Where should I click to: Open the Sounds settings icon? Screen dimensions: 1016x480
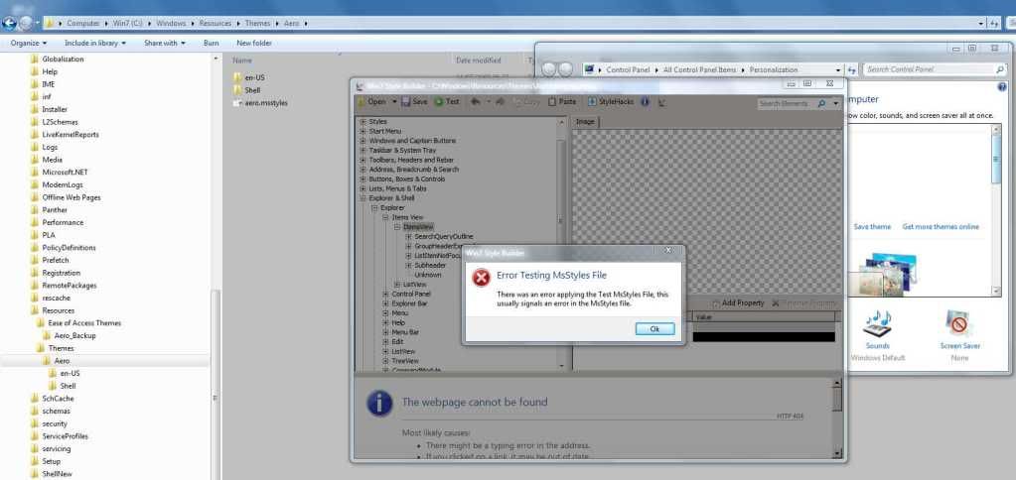877,323
